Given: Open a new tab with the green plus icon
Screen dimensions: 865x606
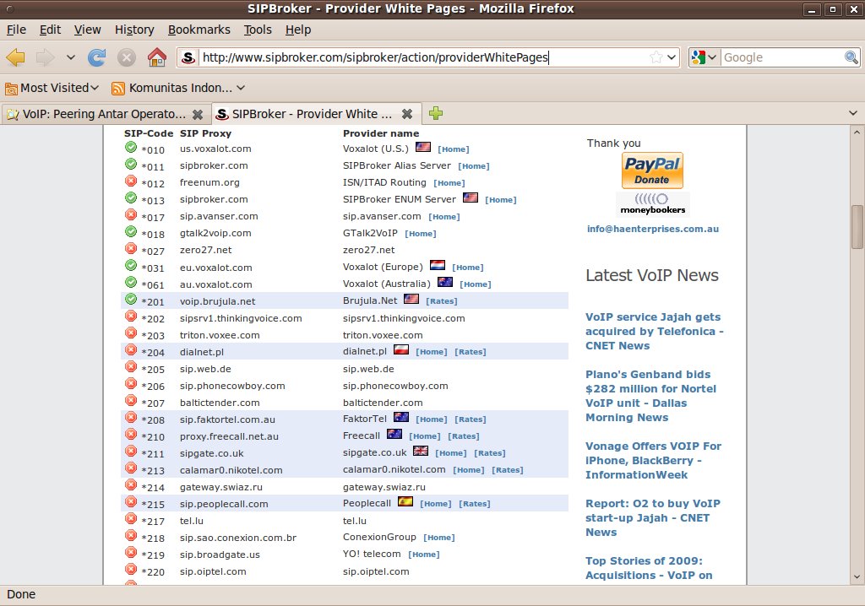Looking at the screenshot, I should coord(436,113).
